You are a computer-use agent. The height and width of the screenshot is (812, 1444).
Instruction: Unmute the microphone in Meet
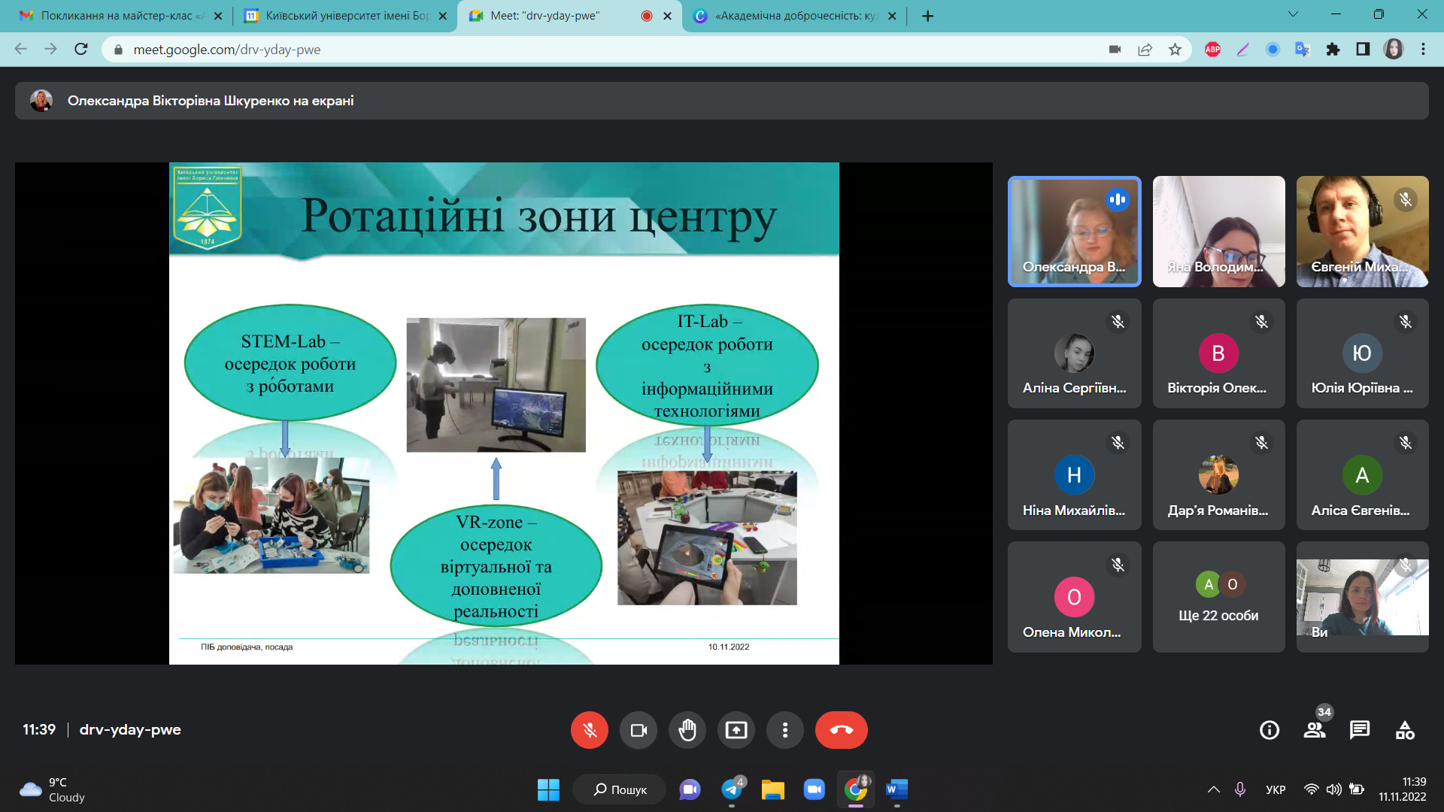coord(589,730)
